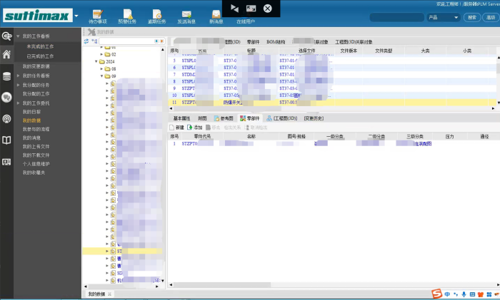Click the 预警任务 toolbar icon

coord(127,16)
